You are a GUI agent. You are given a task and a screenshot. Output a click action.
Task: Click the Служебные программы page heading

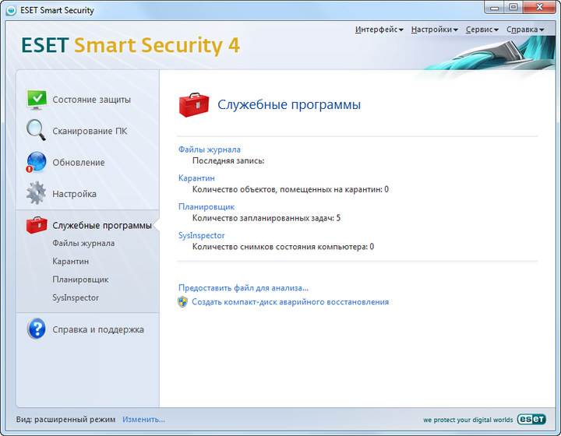click(289, 104)
